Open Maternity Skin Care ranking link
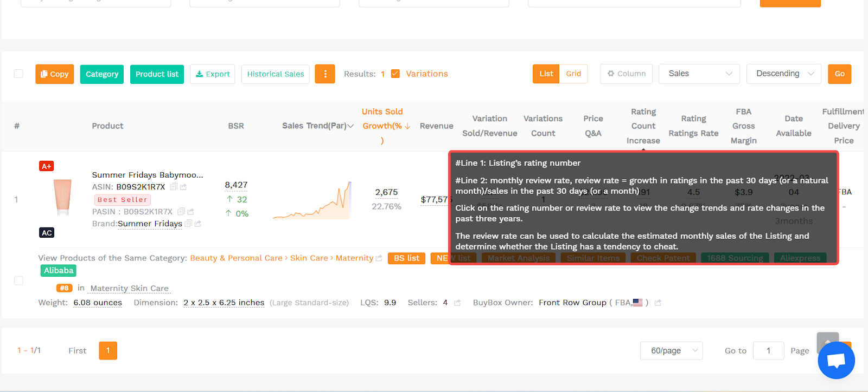This screenshot has width=868, height=392. pos(130,288)
